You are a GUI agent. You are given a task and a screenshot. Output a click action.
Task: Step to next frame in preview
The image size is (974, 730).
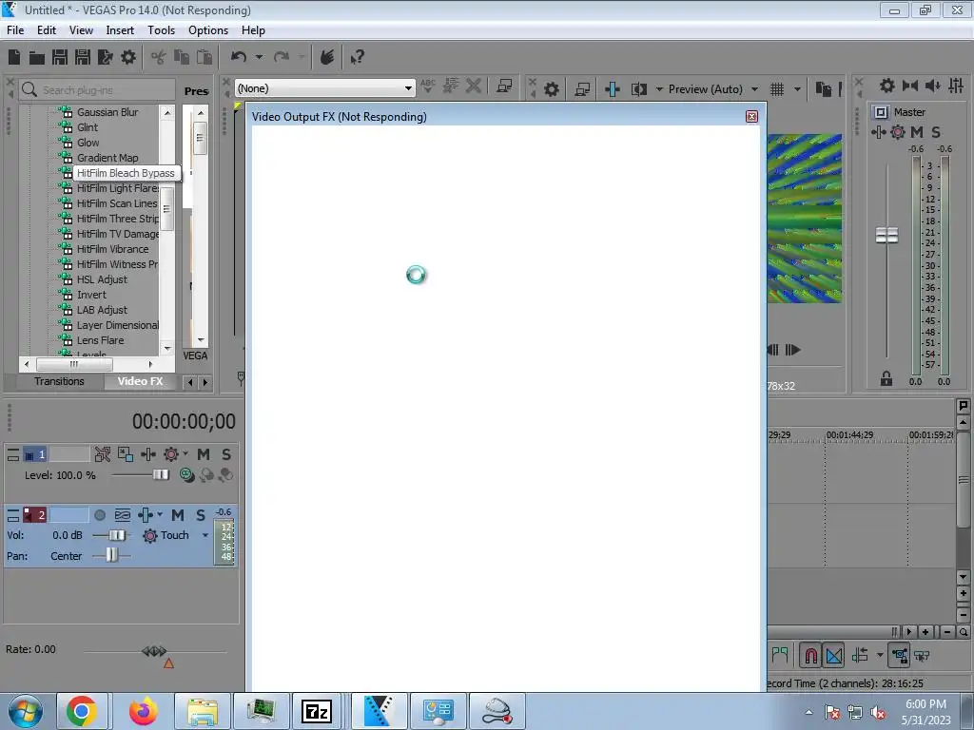pyautogui.click(x=792, y=350)
